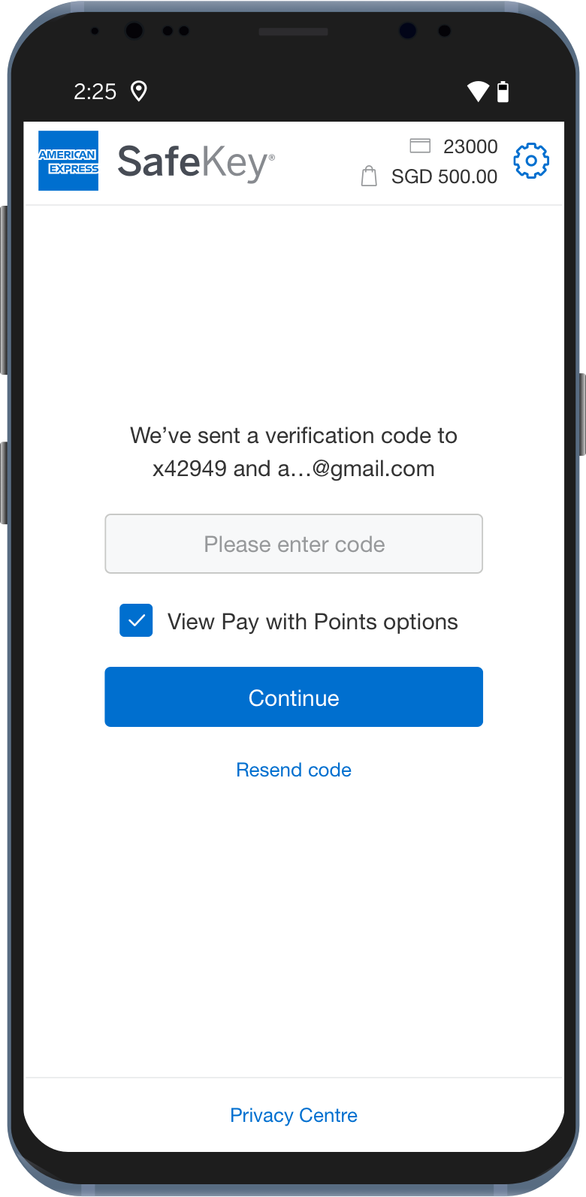
Task: Tap the SafeKey logo
Action: [196, 162]
